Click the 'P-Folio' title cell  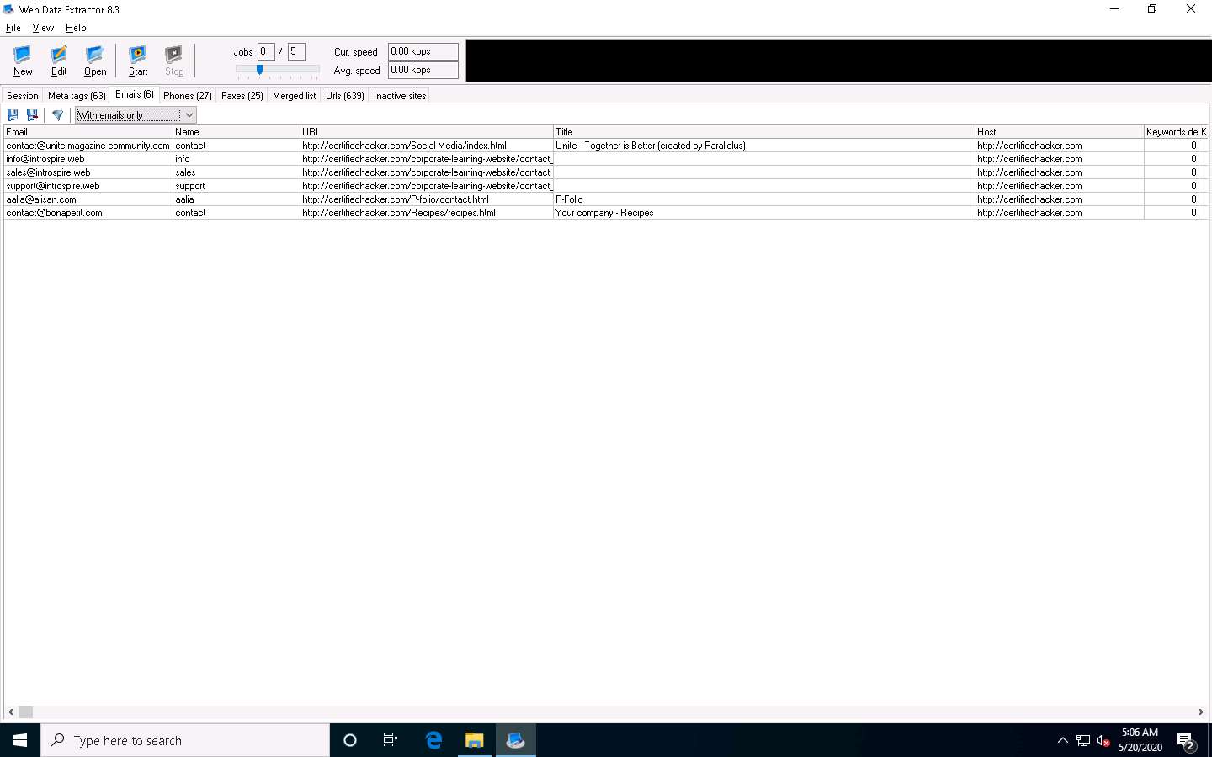pyautogui.click(x=764, y=199)
